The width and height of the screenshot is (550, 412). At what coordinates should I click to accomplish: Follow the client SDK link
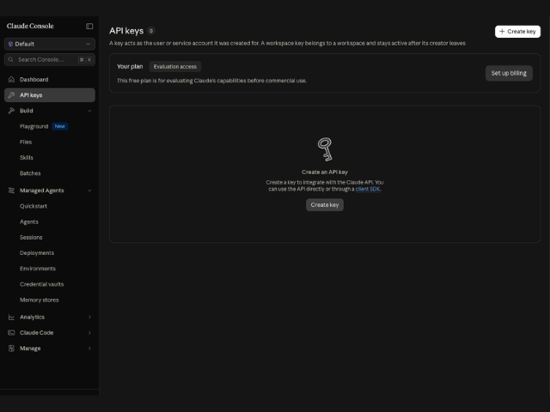click(x=368, y=189)
